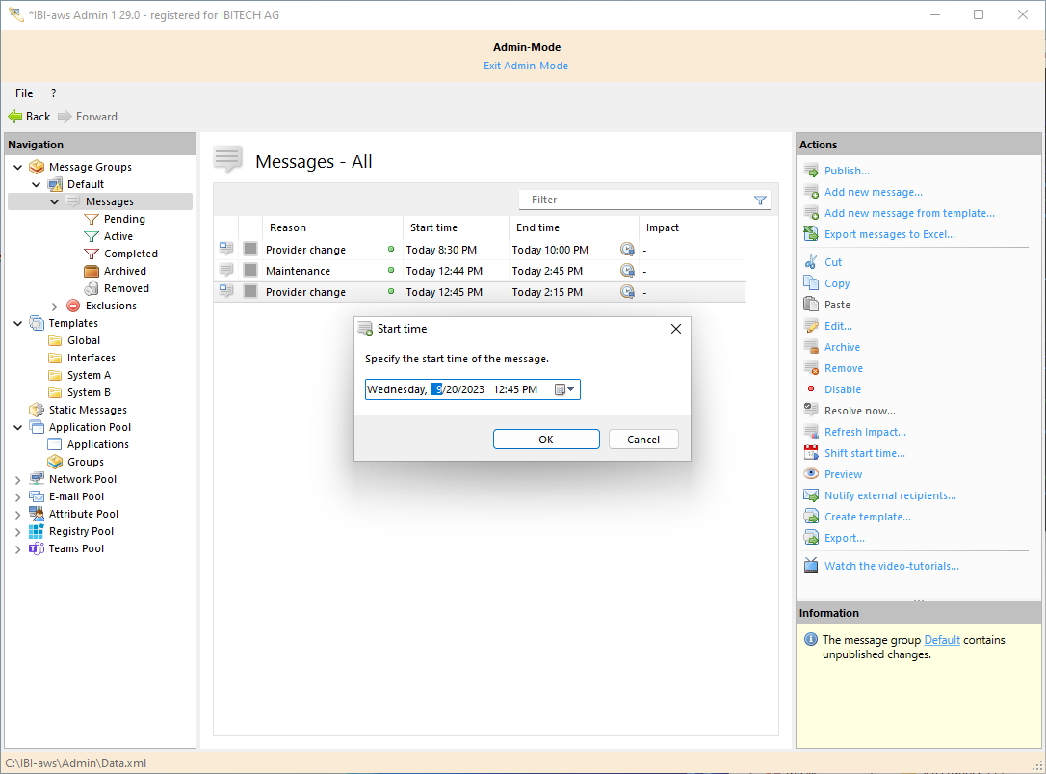Click the Publish icon in Actions
This screenshot has width=1046, height=774.
(x=811, y=171)
